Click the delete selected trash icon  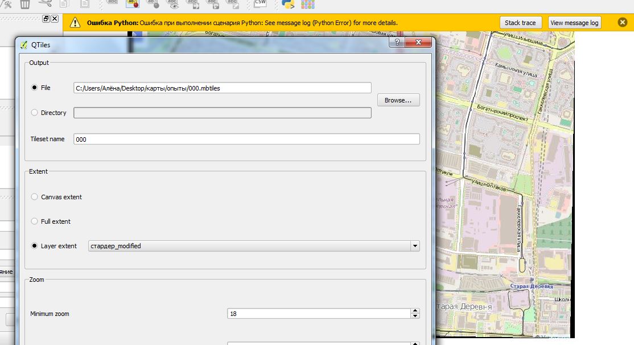coord(25,4)
